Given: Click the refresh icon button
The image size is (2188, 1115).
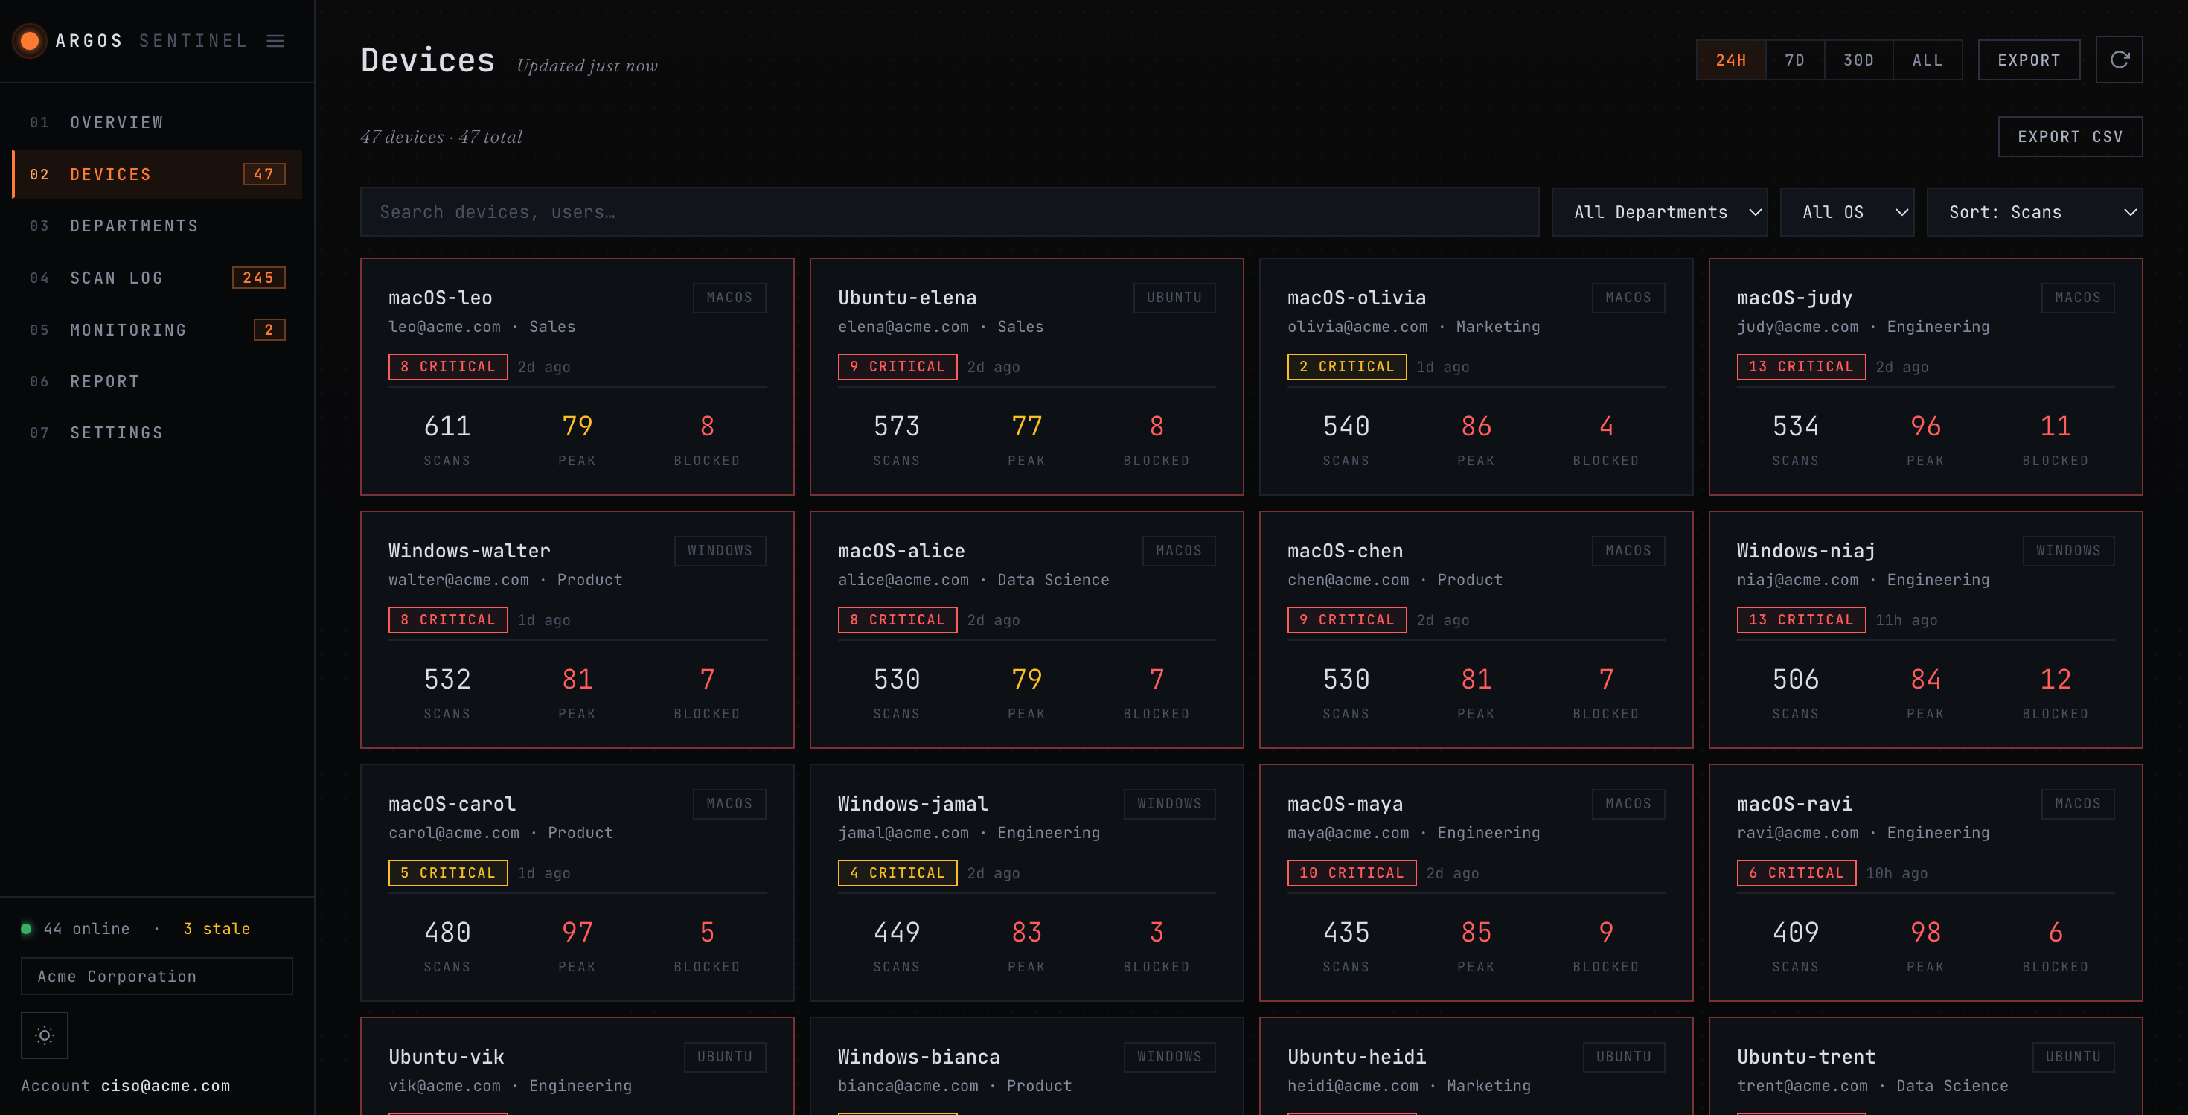Looking at the screenshot, I should pos(2118,60).
